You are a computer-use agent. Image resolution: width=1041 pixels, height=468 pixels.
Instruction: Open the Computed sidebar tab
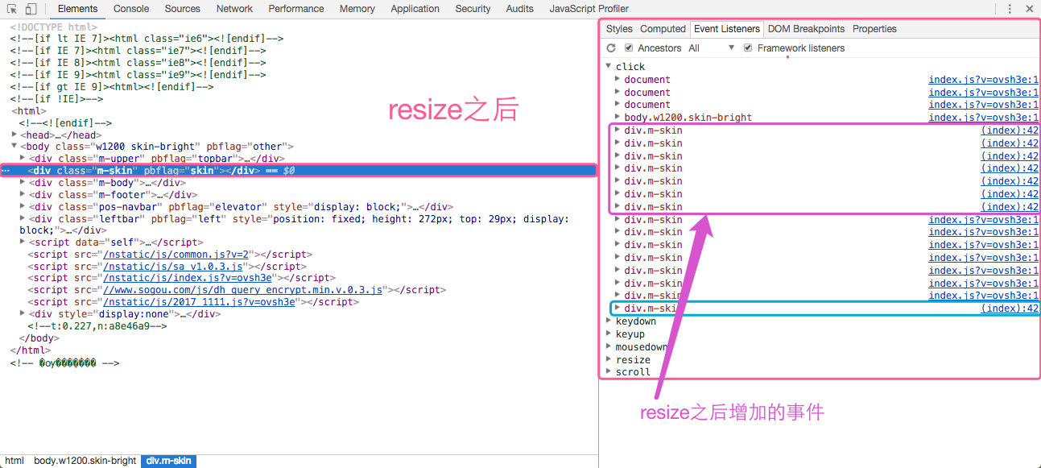[663, 29]
